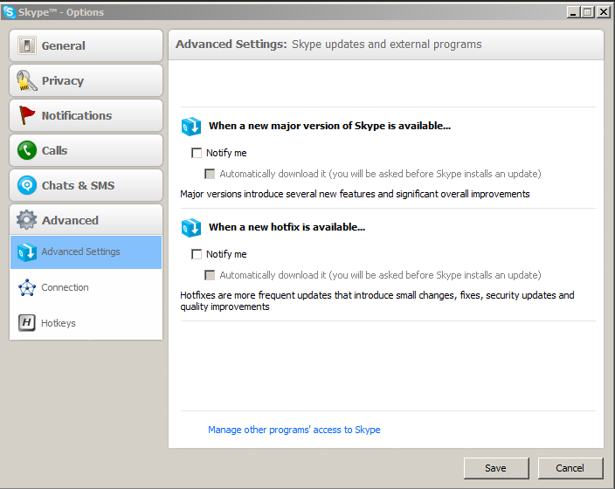Switch to the Notifications section
Viewport: 615px width, 489px height.
pyautogui.click(x=86, y=115)
